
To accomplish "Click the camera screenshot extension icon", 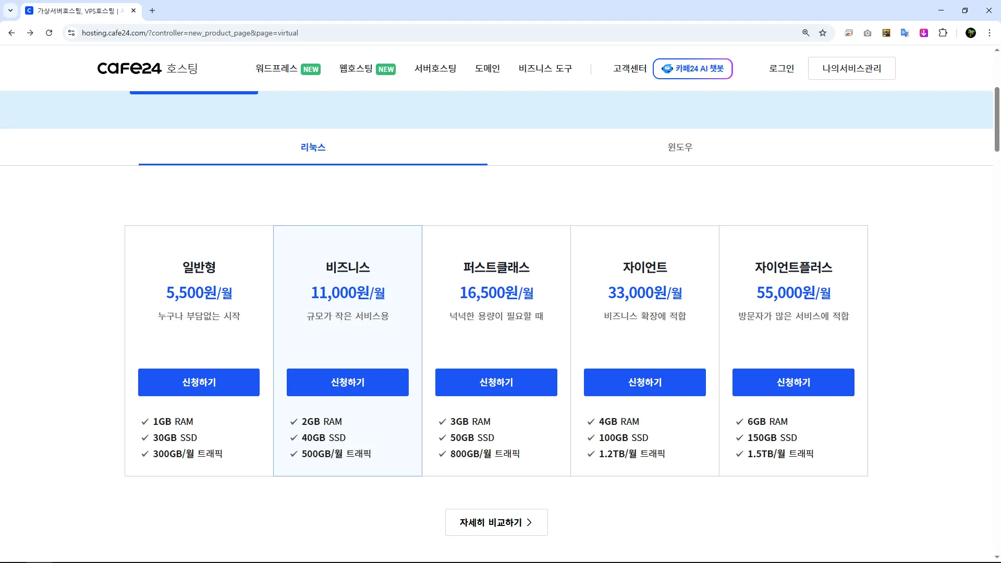I will [868, 33].
